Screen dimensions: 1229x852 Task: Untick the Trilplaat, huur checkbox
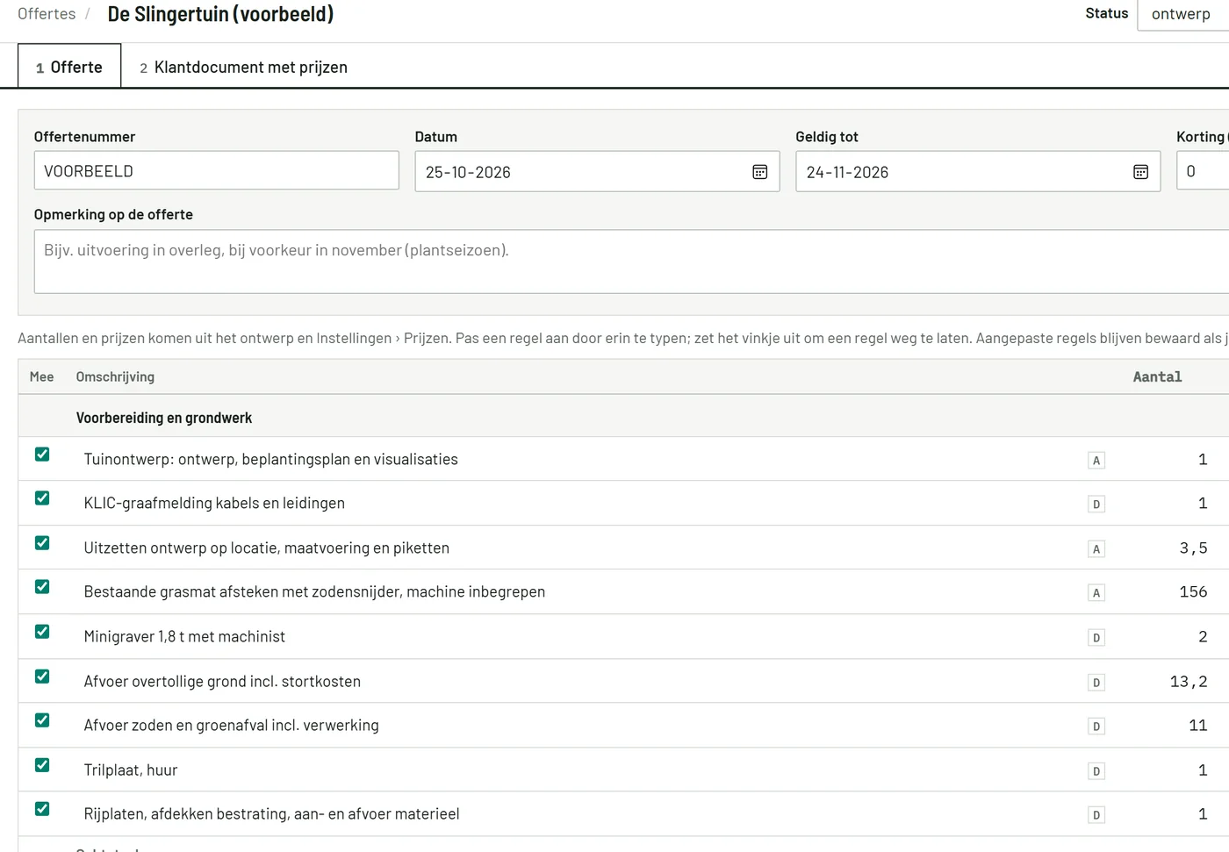(x=42, y=765)
